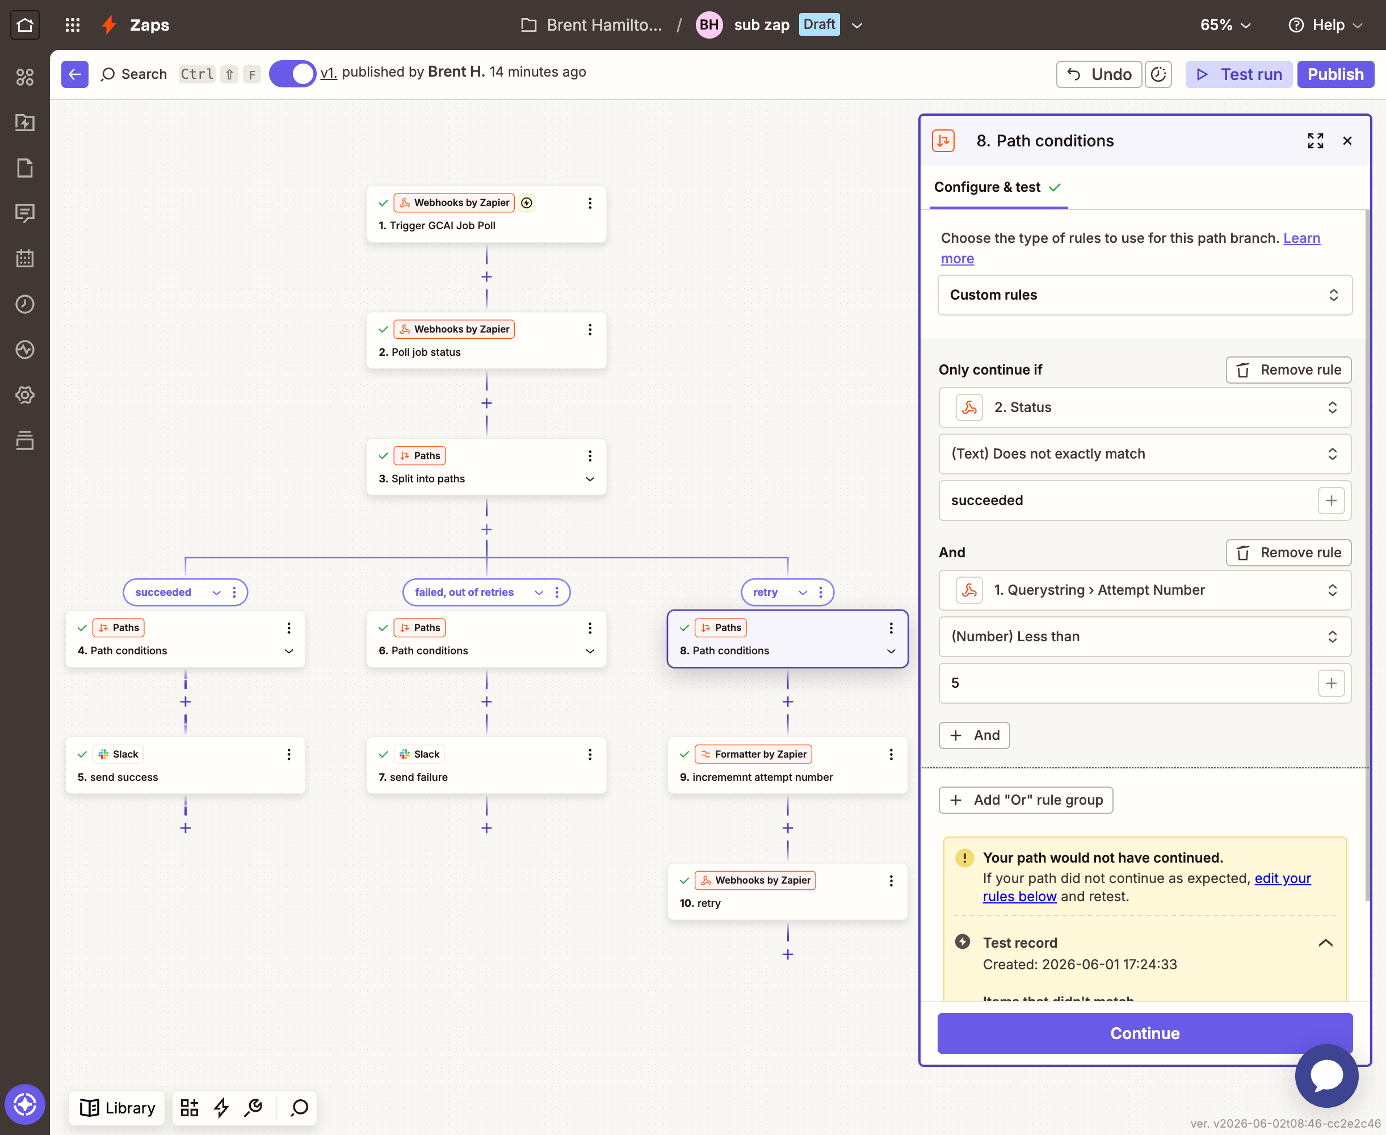Open the Querystring Attempt Number dropdown
Image resolution: width=1386 pixels, height=1135 pixels.
pyautogui.click(x=1144, y=590)
